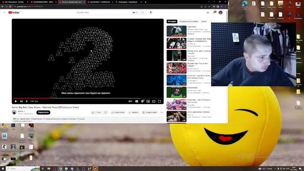Open the second recommended video thumbnail
304x171 pixels.
point(176,43)
